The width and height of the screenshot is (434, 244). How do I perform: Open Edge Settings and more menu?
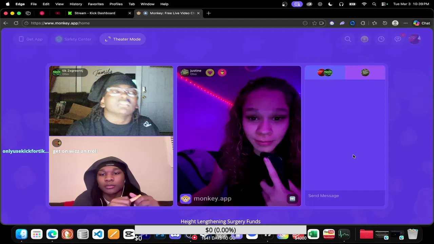pyautogui.click(x=406, y=23)
